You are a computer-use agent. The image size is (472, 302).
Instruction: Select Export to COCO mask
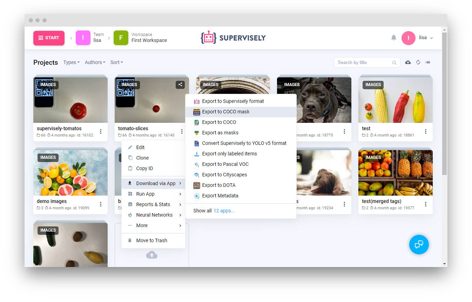[x=225, y=112]
